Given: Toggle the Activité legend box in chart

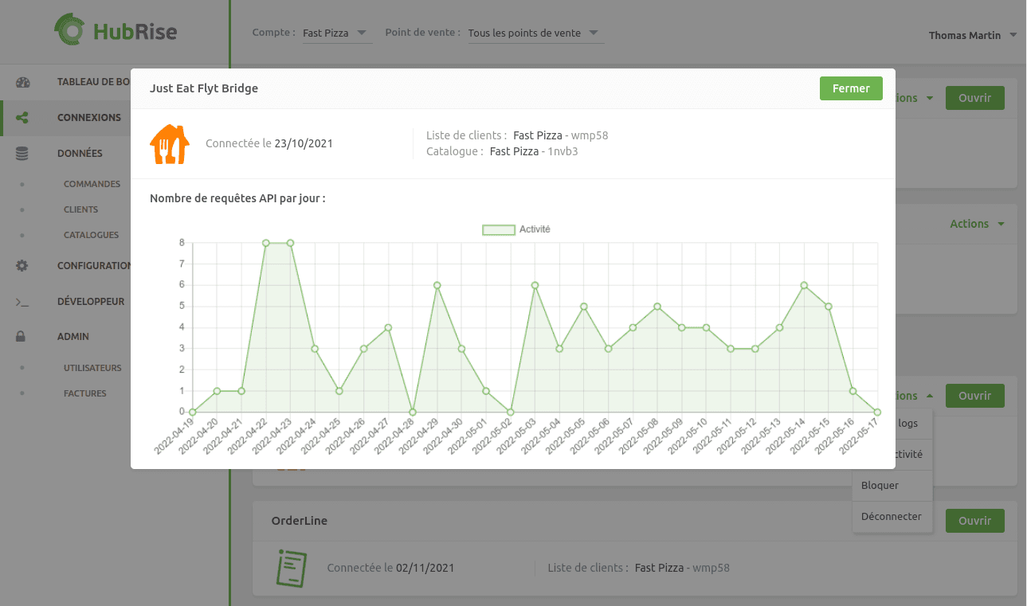Looking at the screenshot, I should tap(498, 229).
